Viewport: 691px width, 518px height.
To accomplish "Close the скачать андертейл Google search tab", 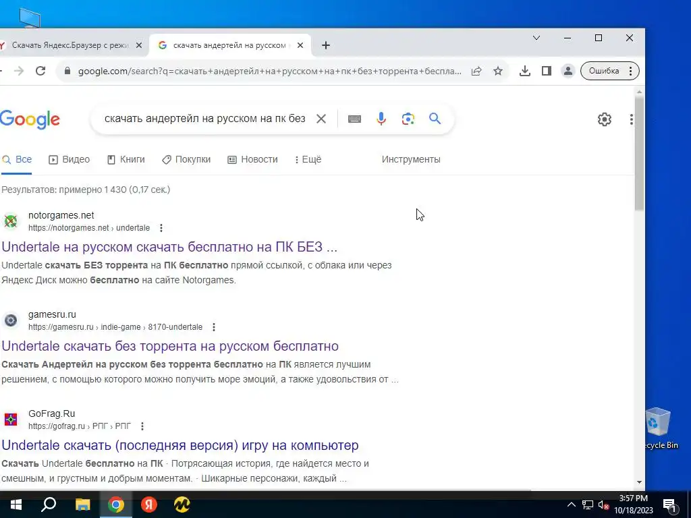I will coord(300,45).
